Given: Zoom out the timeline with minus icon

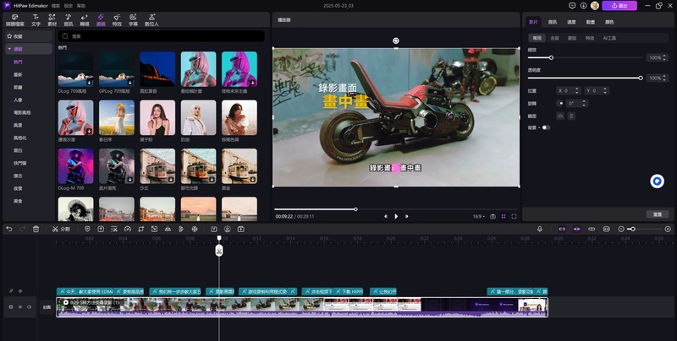Looking at the screenshot, I should [621, 229].
